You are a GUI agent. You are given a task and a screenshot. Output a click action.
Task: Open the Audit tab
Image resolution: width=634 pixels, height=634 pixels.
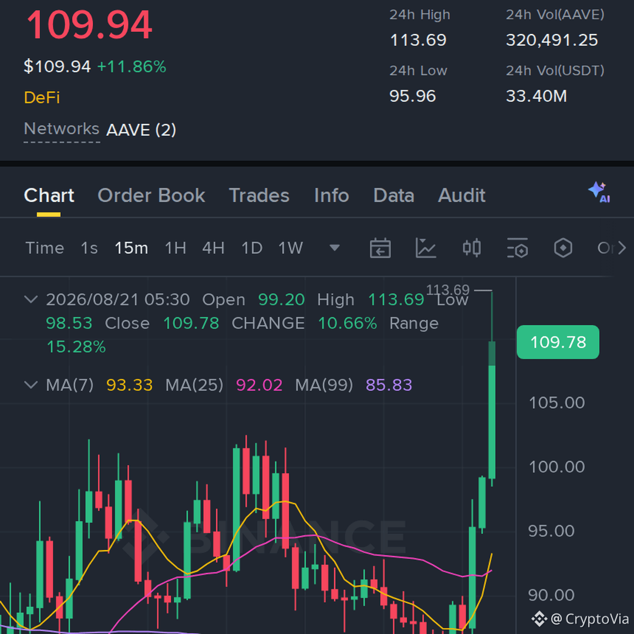[x=462, y=195]
